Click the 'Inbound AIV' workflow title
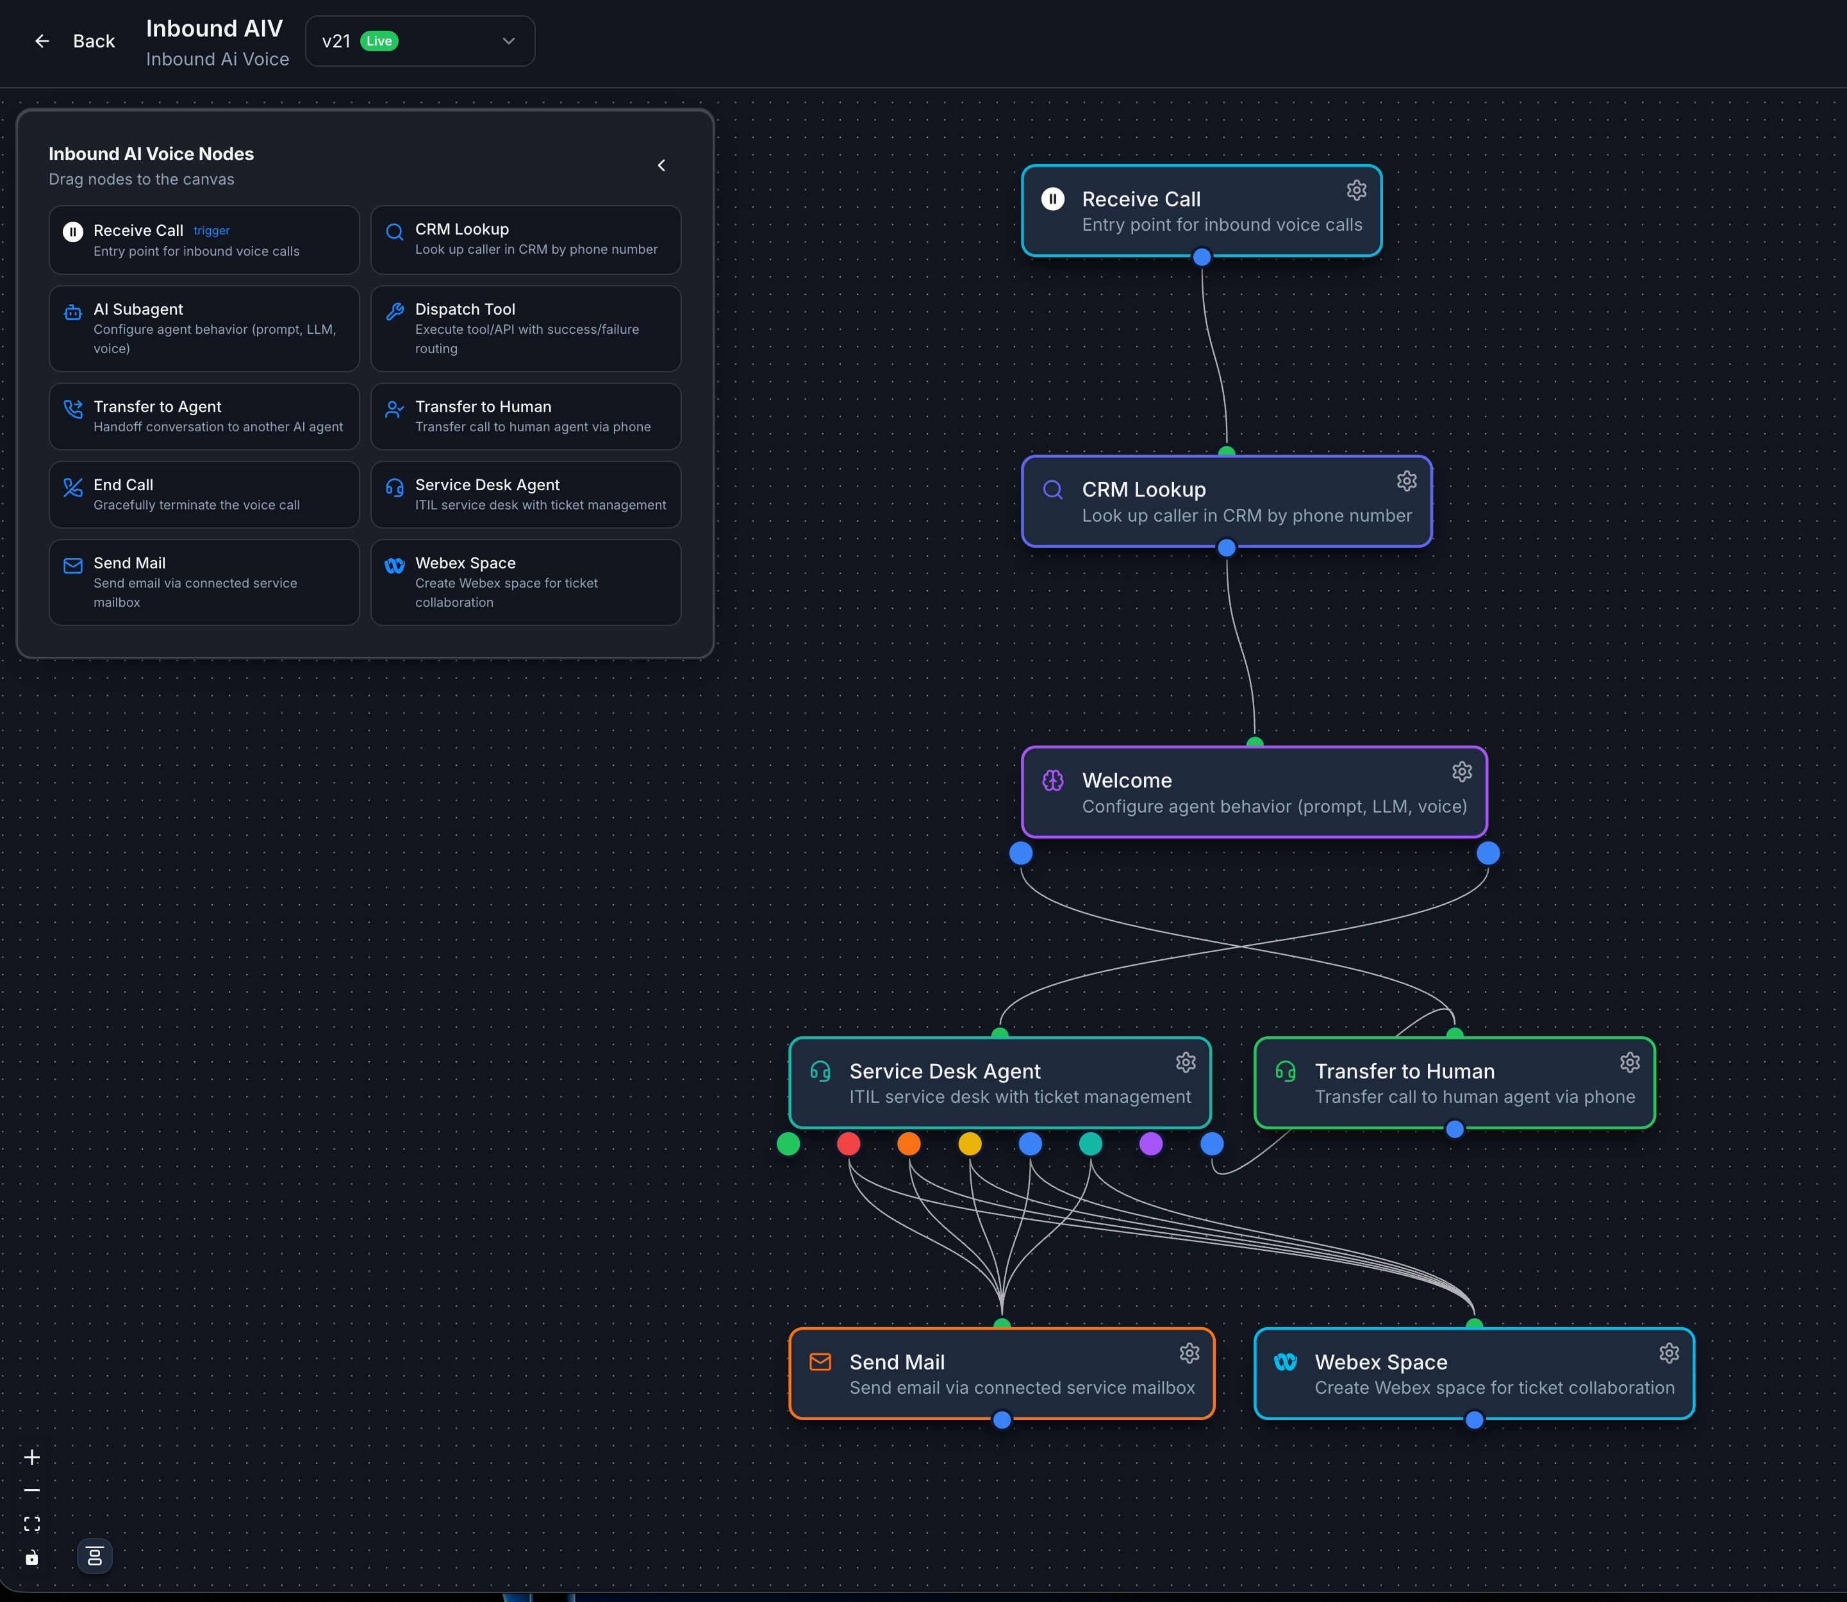The image size is (1847, 1602). tap(215, 29)
